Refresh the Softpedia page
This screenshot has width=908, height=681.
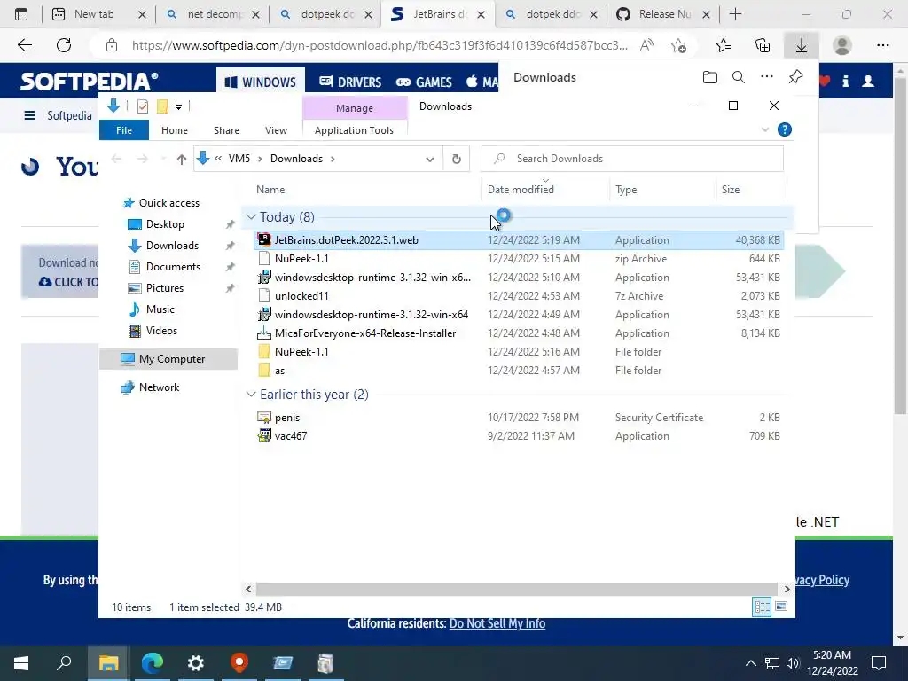click(x=64, y=45)
